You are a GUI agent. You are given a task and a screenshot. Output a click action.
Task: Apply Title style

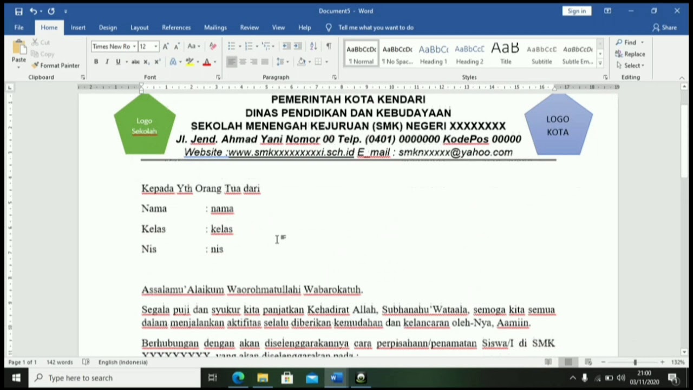click(506, 54)
